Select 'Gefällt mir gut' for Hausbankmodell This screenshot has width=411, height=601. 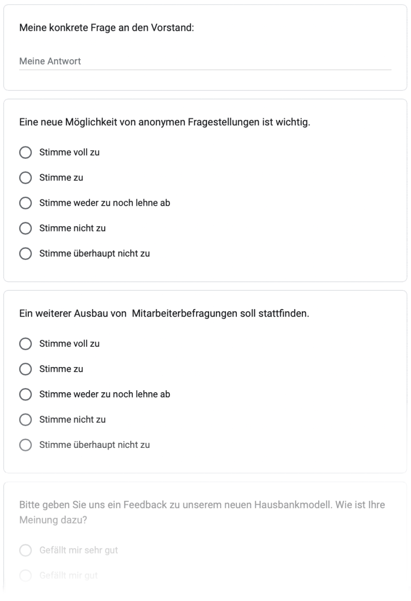25,575
